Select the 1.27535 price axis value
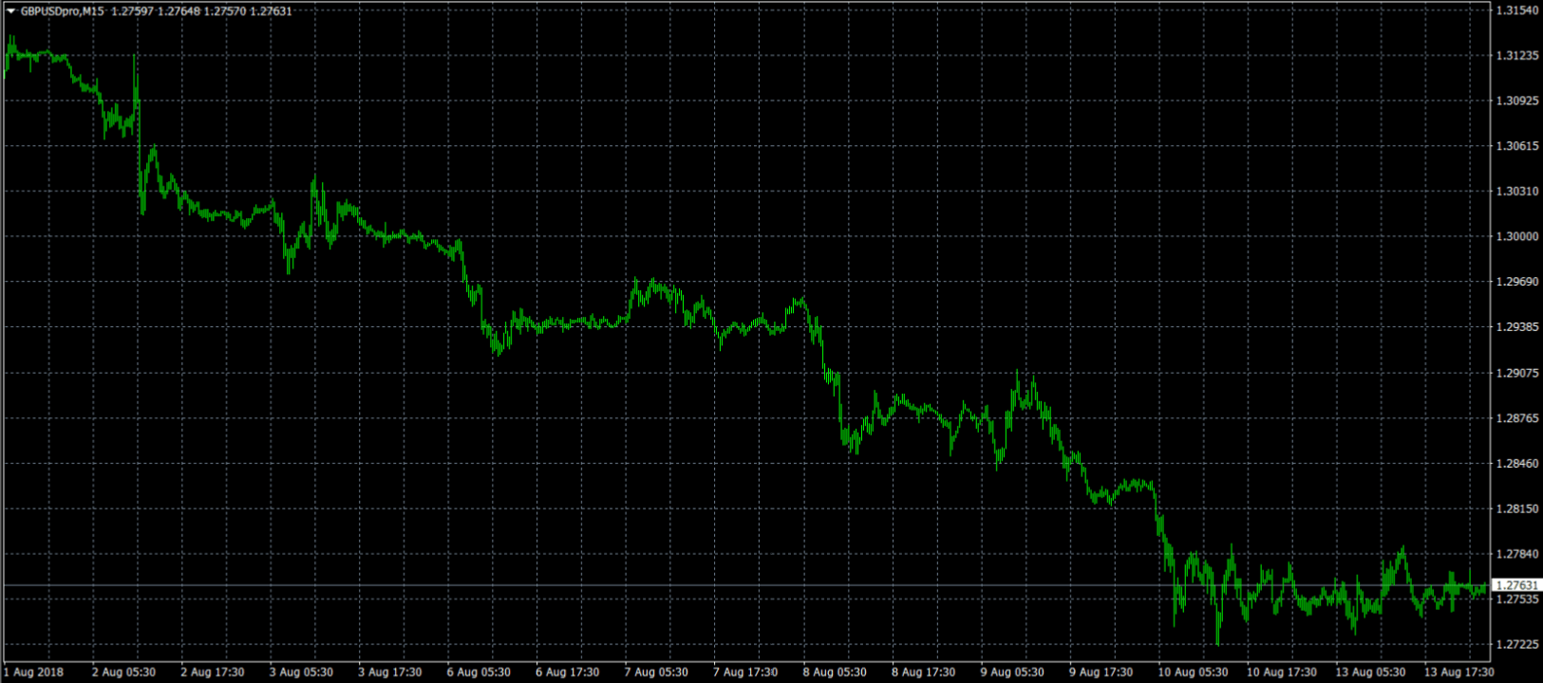The width and height of the screenshot is (1543, 683). pos(1517,600)
